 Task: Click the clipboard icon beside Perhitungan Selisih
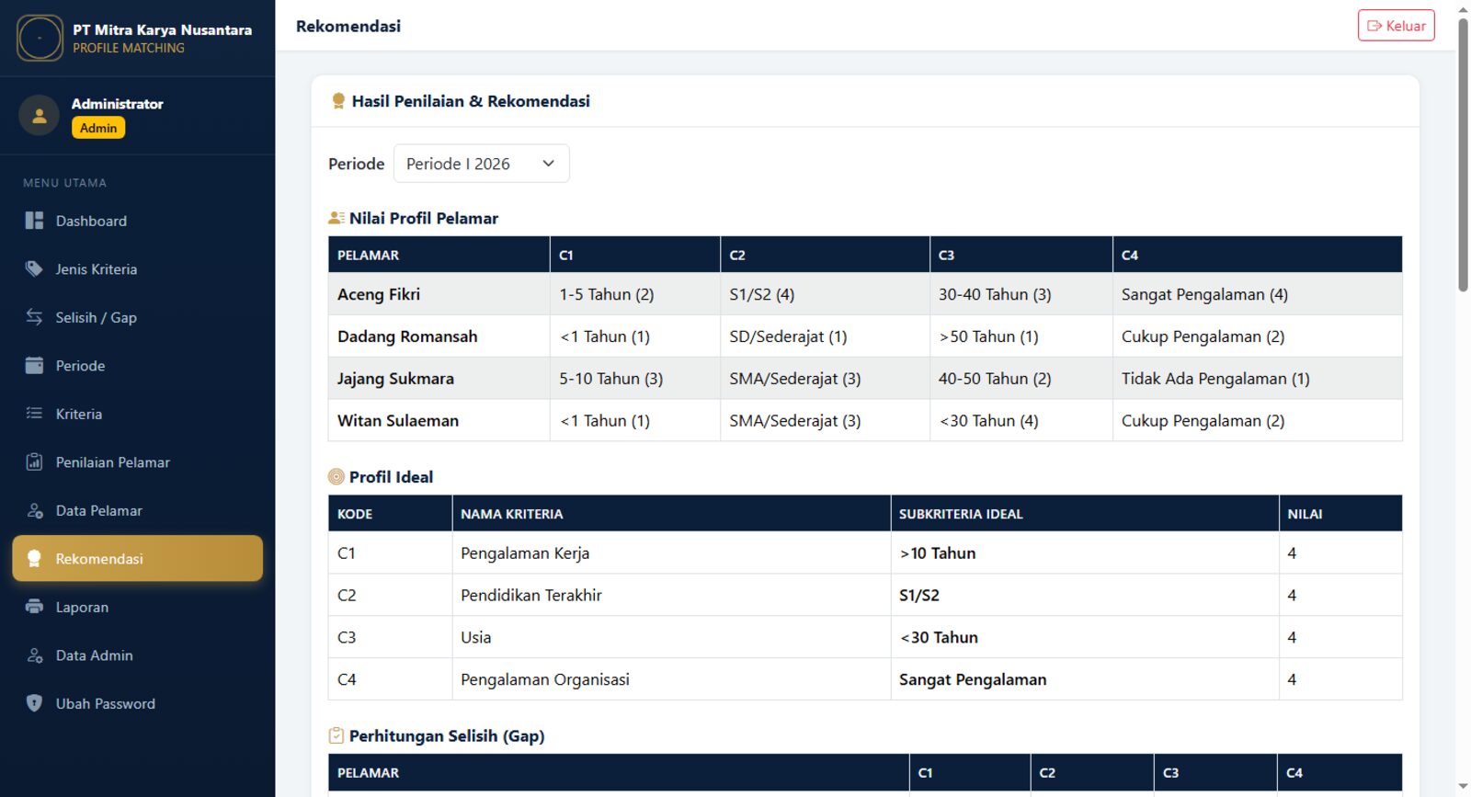click(336, 735)
